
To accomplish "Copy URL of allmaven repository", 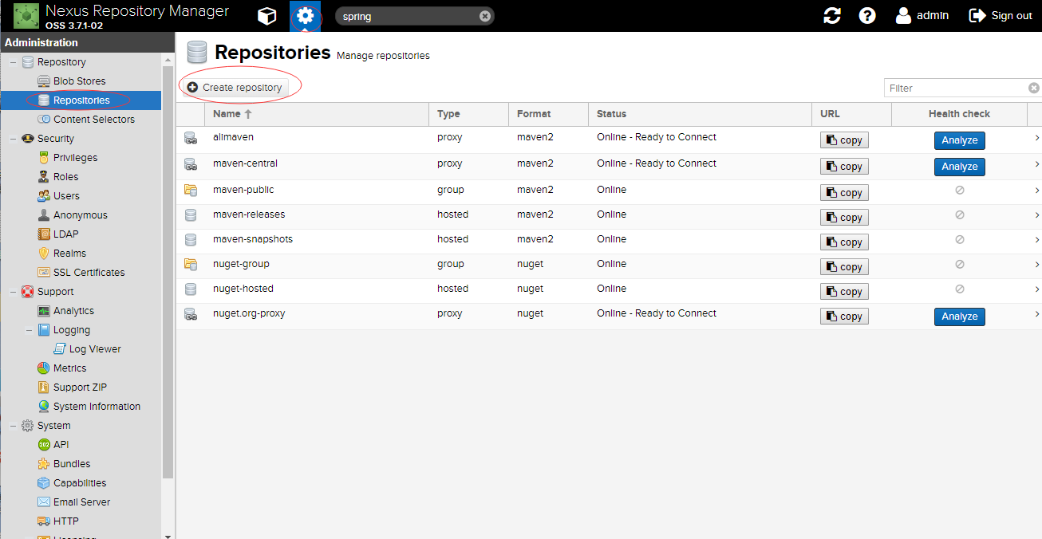I will 844,140.
